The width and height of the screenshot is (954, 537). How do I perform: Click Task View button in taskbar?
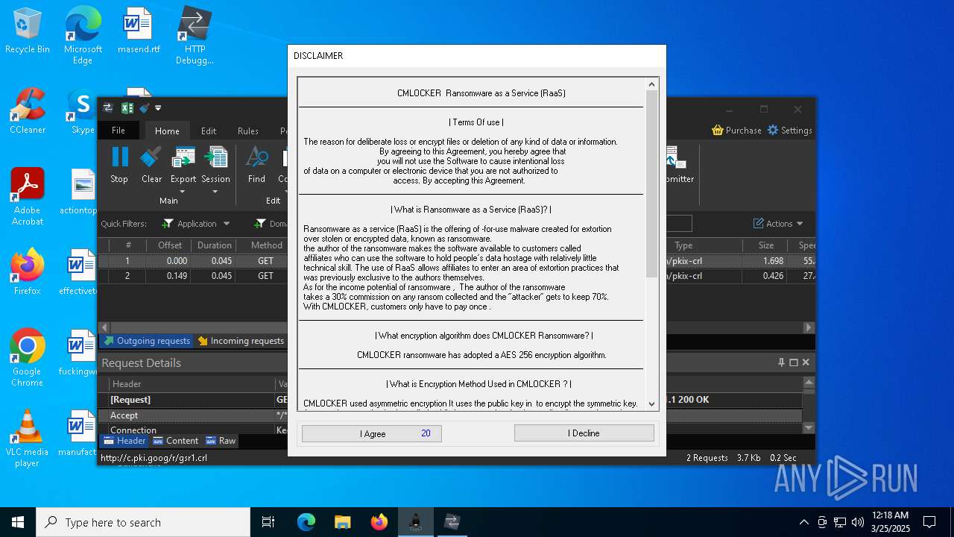pyautogui.click(x=268, y=522)
